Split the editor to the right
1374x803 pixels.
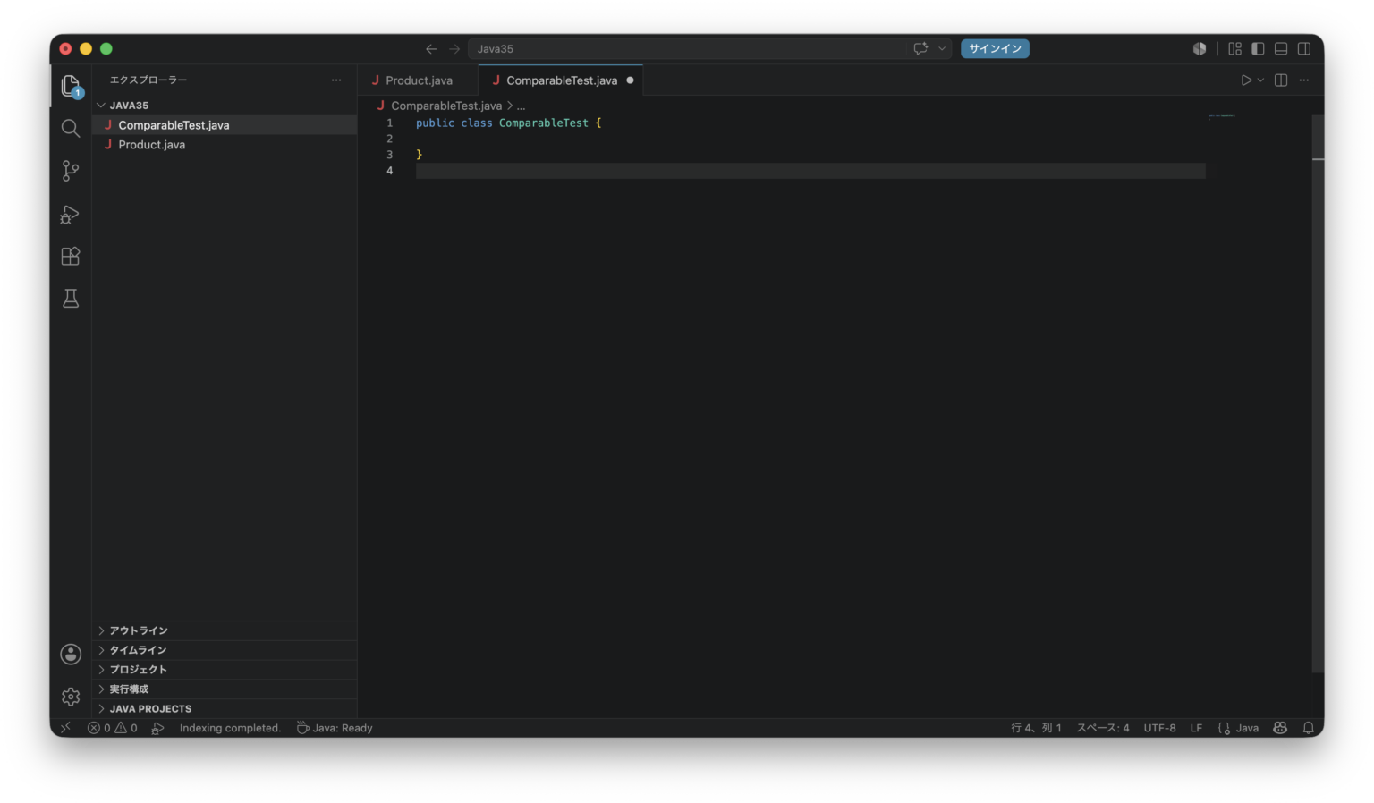click(x=1281, y=80)
